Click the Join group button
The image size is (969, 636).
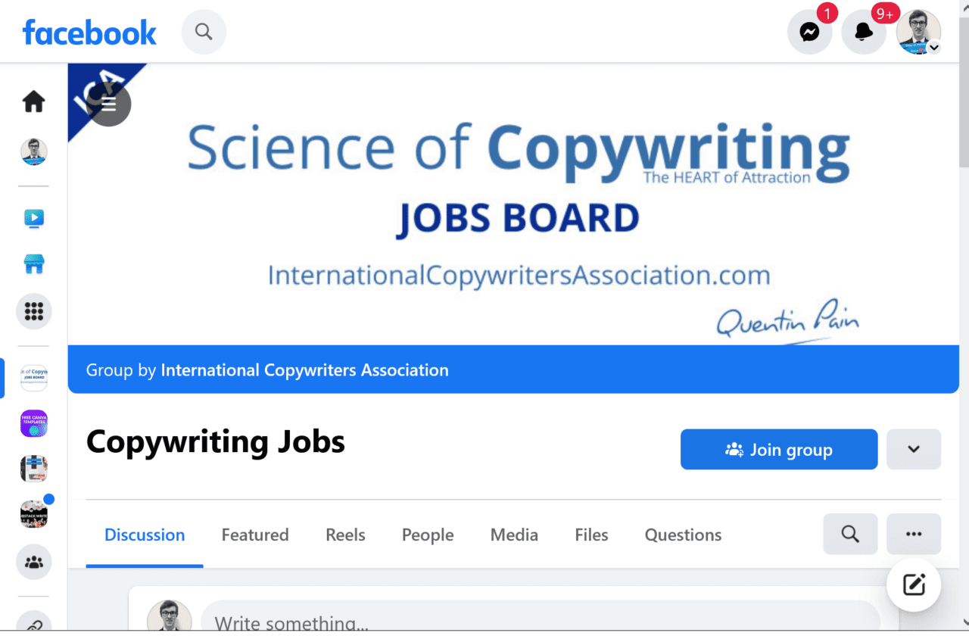[x=778, y=449]
